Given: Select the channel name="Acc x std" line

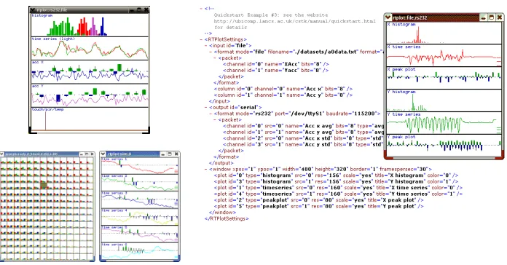Looking at the screenshot, I should [x=302, y=138].
